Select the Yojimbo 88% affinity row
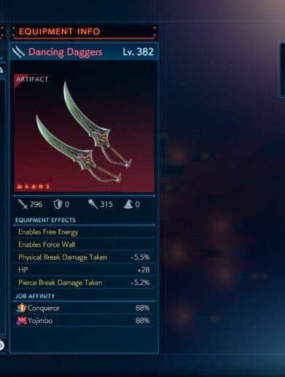The image size is (285, 377). [x=84, y=321]
